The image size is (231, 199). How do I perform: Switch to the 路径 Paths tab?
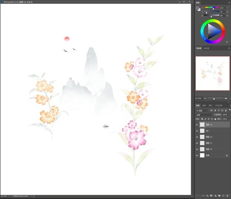click(x=211, y=106)
